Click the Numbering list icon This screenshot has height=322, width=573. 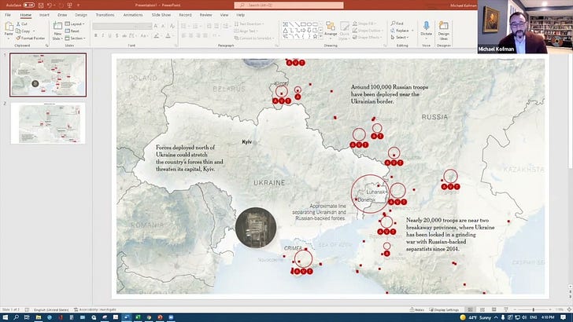point(195,26)
